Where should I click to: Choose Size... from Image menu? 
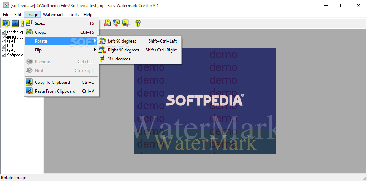(61, 23)
